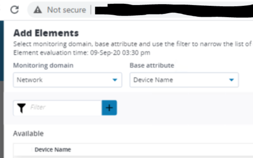This screenshot has height=158, width=253.
Task: Open the Base attribute arrow next to Device Name
Action: click(231, 80)
